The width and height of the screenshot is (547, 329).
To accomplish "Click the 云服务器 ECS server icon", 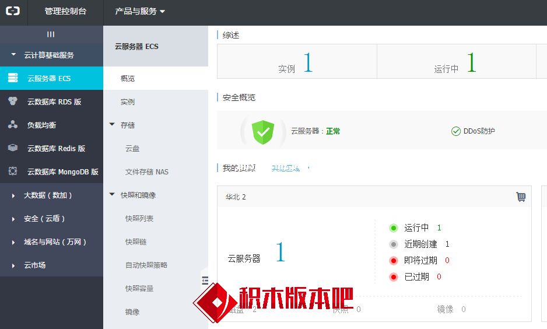I will 13,78.
